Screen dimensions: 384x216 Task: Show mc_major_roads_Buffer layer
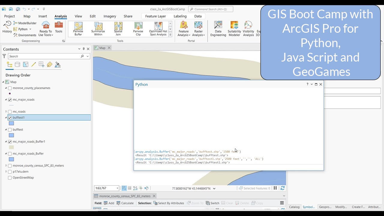click(10, 154)
